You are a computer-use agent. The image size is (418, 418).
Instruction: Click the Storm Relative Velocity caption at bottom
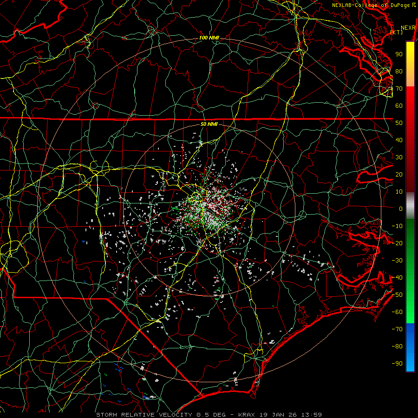point(209,415)
